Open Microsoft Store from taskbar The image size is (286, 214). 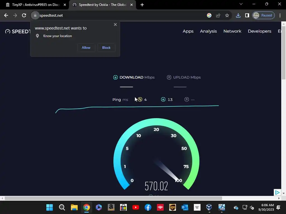click(x=123, y=207)
